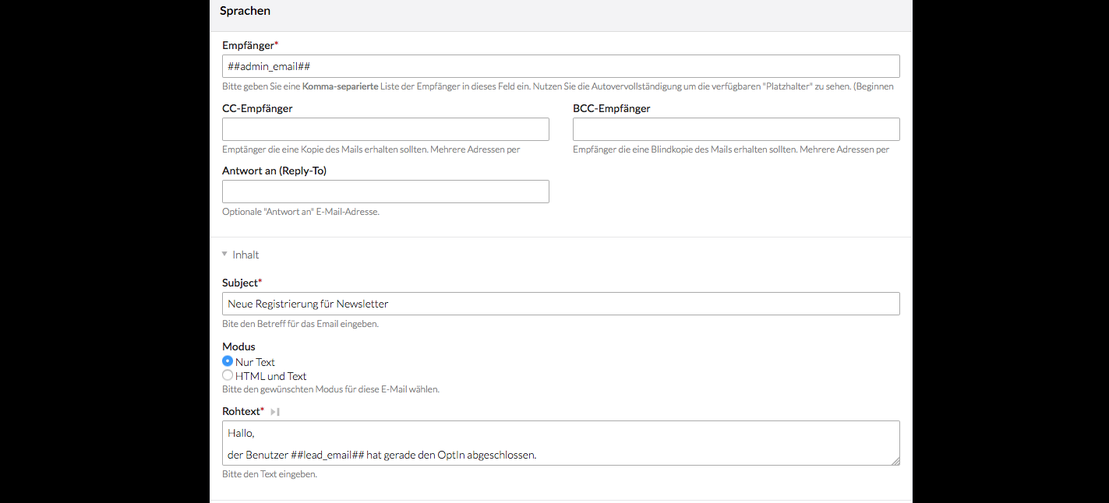Screen dimensions: 1109x503
Task: Click the 'Empfänger' field label
Action: click(248, 45)
